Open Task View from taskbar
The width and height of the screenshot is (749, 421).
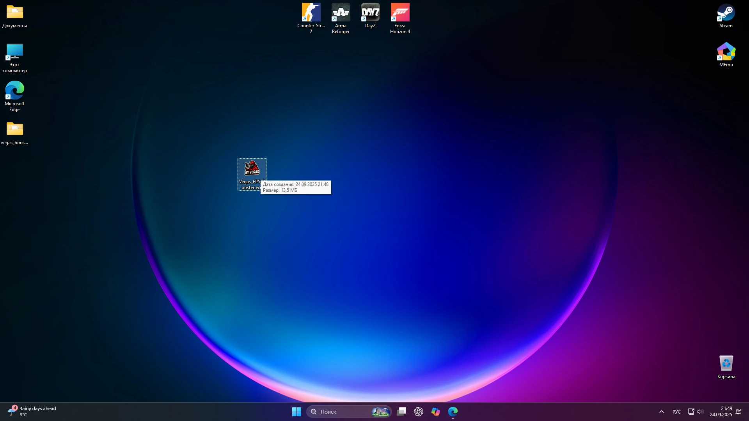pyautogui.click(x=401, y=412)
